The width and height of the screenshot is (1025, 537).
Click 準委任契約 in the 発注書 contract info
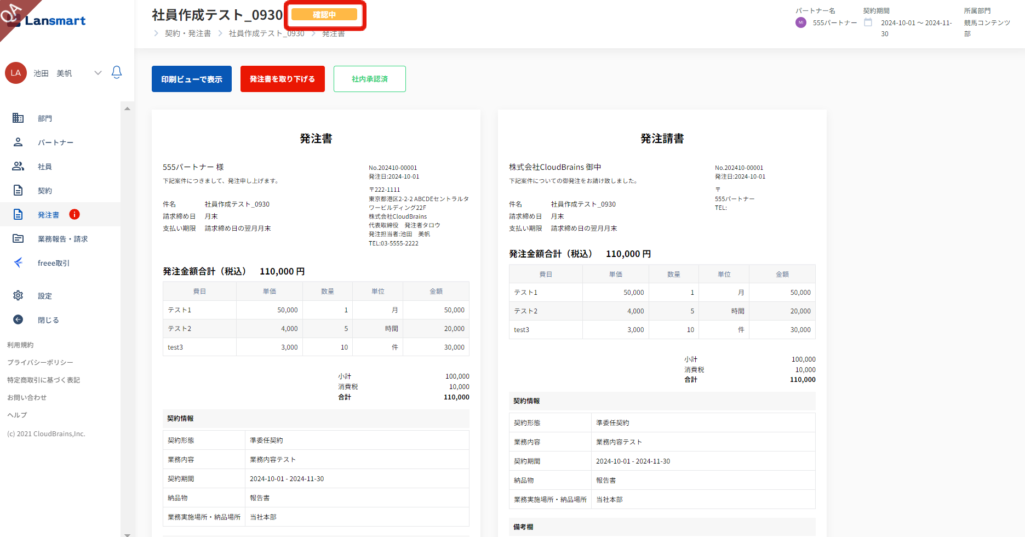tap(266, 440)
